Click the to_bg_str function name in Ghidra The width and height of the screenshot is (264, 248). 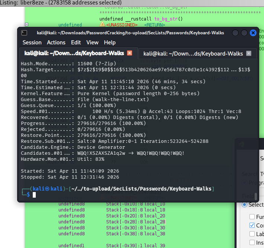(166, 19)
